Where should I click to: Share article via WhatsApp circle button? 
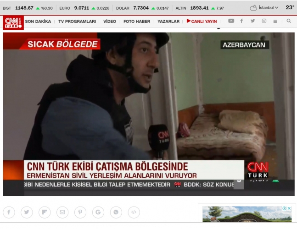116,212
